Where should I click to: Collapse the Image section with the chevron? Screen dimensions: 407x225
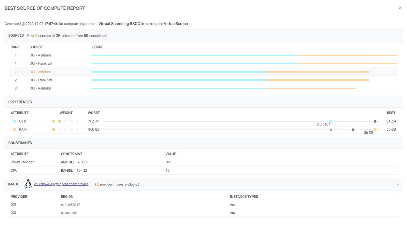click(398, 184)
